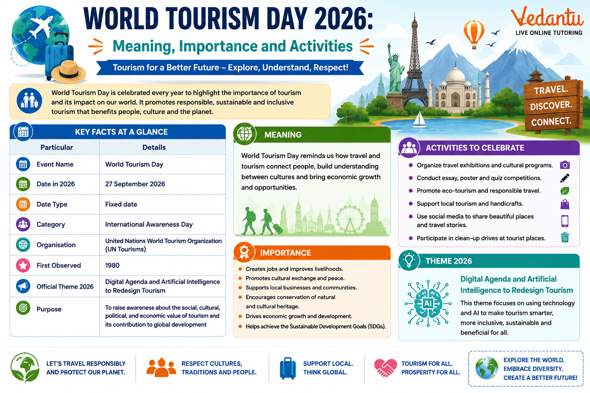Click the green calendar icon for Date in 2026
This screenshot has height=393, width=590.
click(23, 184)
